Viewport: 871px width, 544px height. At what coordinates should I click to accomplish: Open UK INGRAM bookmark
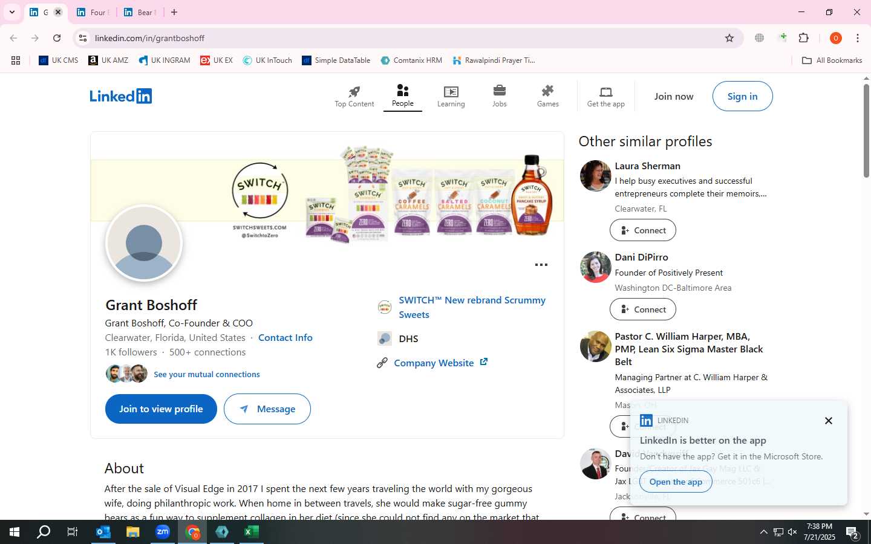click(165, 60)
